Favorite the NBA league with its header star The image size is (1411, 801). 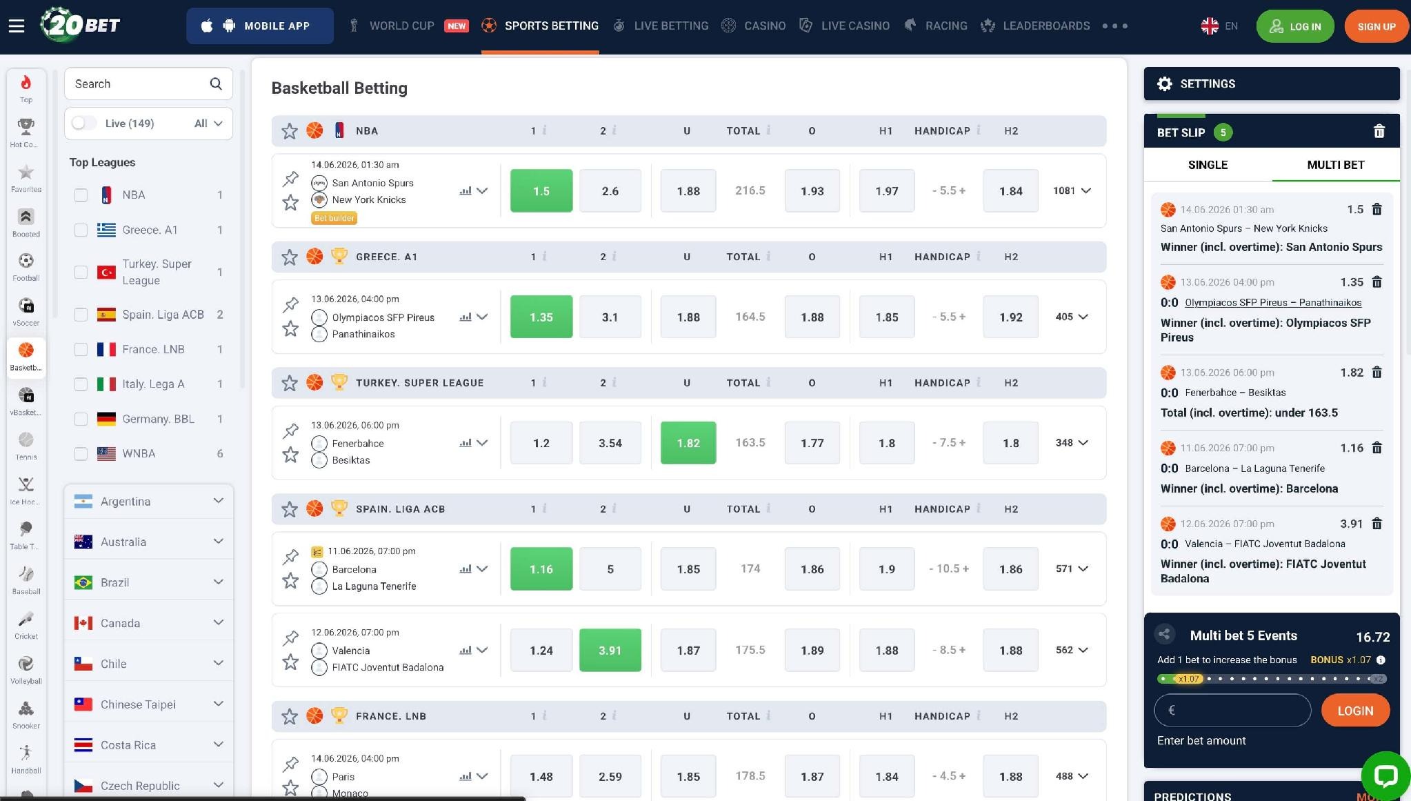(x=290, y=130)
